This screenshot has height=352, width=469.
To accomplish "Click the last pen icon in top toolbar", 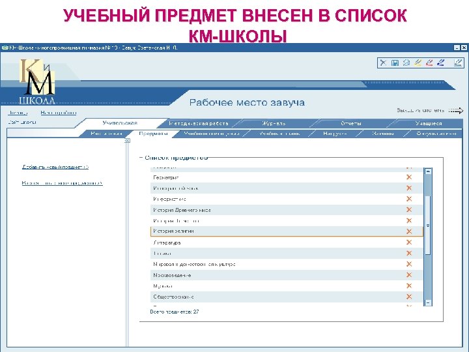I will pos(458,63).
